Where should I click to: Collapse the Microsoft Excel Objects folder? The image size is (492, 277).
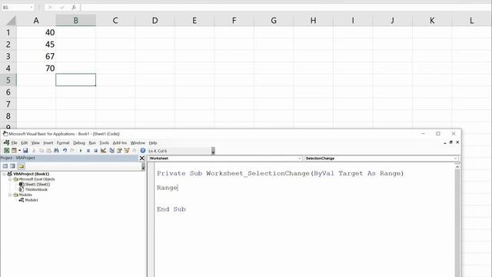pos(10,179)
